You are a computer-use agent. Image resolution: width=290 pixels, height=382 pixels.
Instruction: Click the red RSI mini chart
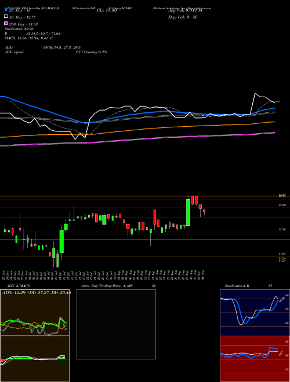tap(255, 359)
